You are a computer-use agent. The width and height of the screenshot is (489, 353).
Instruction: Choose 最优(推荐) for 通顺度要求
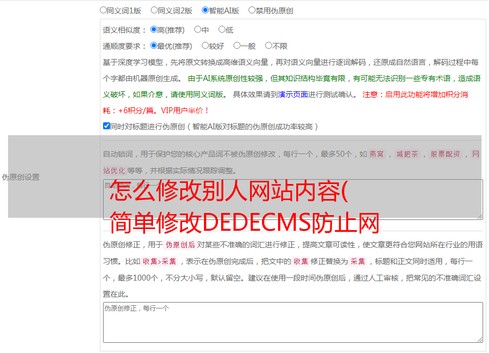point(154,46)
